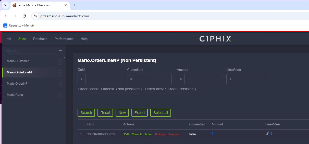Focus the Committed filter input
Screen dimensions: 309x144
point(153,79)
